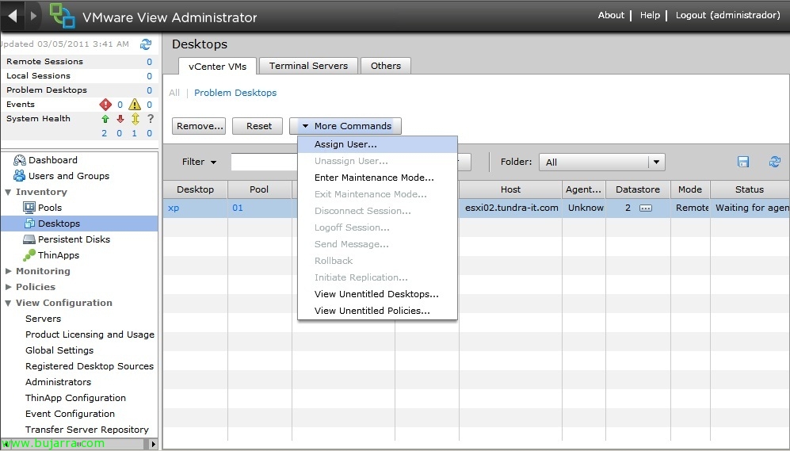Log out of administrador session
This screenshot has height=451, width=790.
[728, 15]
